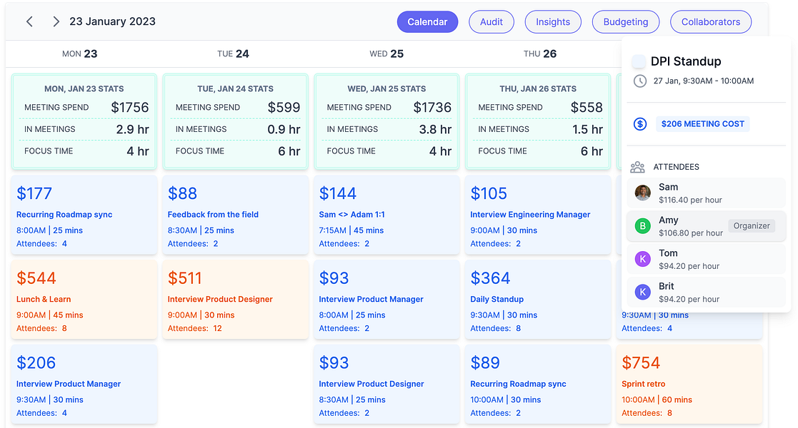Open the Budgeting tab
Viewport: 798px width, 428px height.
(x=625, y=21)
